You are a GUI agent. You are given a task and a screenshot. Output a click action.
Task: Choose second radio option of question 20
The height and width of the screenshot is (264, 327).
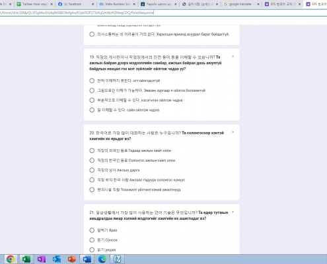[x=92, y=160]
